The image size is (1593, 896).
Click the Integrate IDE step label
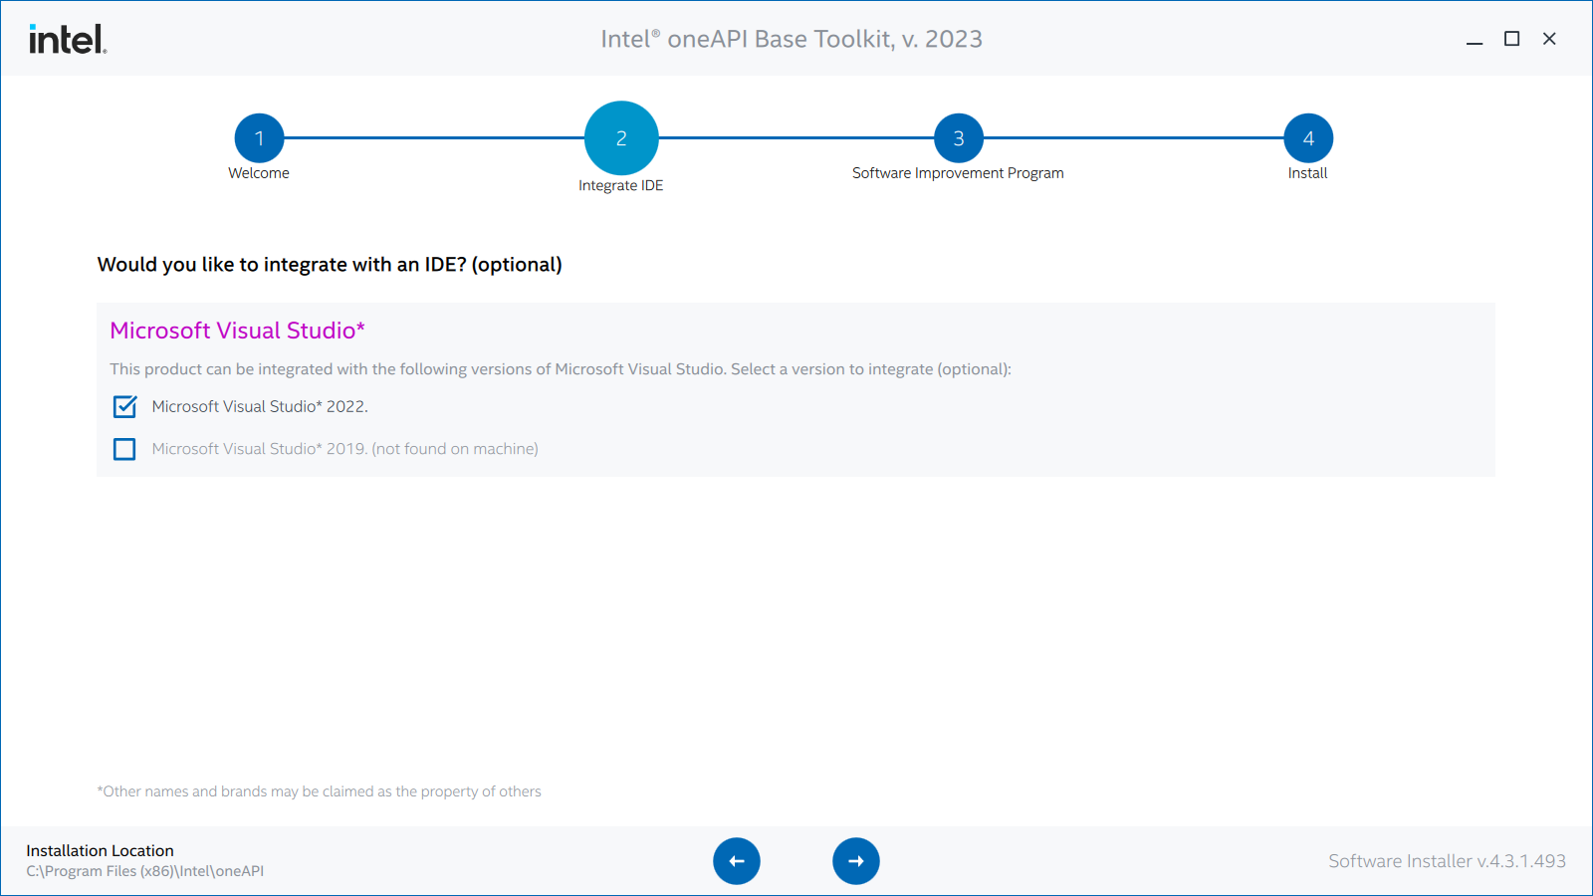point(621,185)
